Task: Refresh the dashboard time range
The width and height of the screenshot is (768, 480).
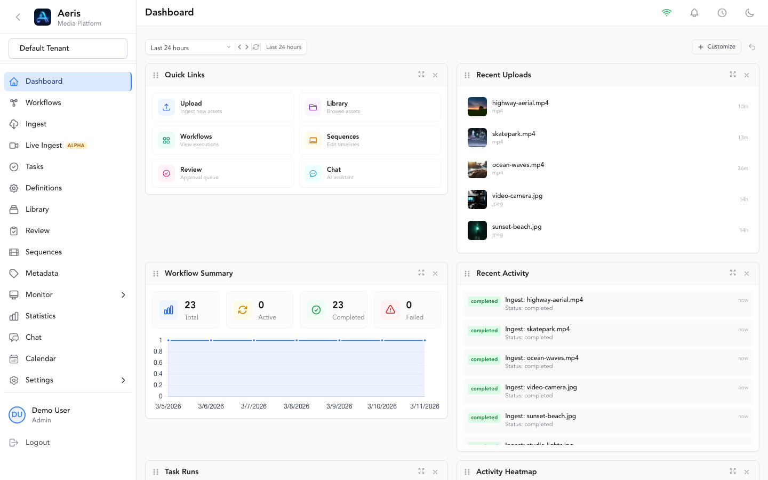Action: coord(256,47)
